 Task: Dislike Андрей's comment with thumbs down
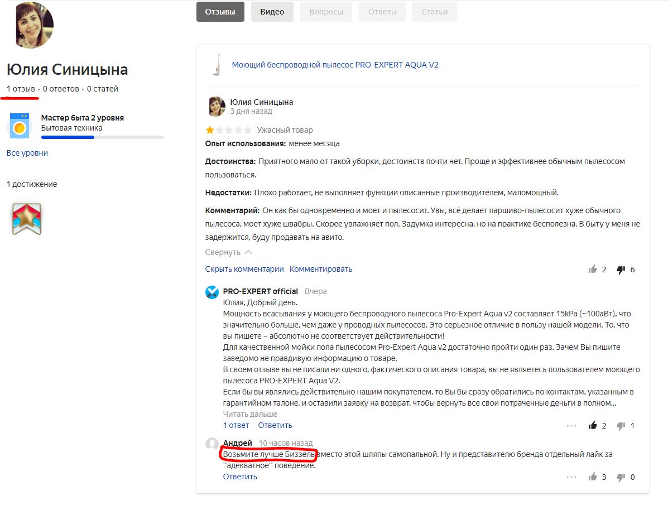(x=621, y=477)
